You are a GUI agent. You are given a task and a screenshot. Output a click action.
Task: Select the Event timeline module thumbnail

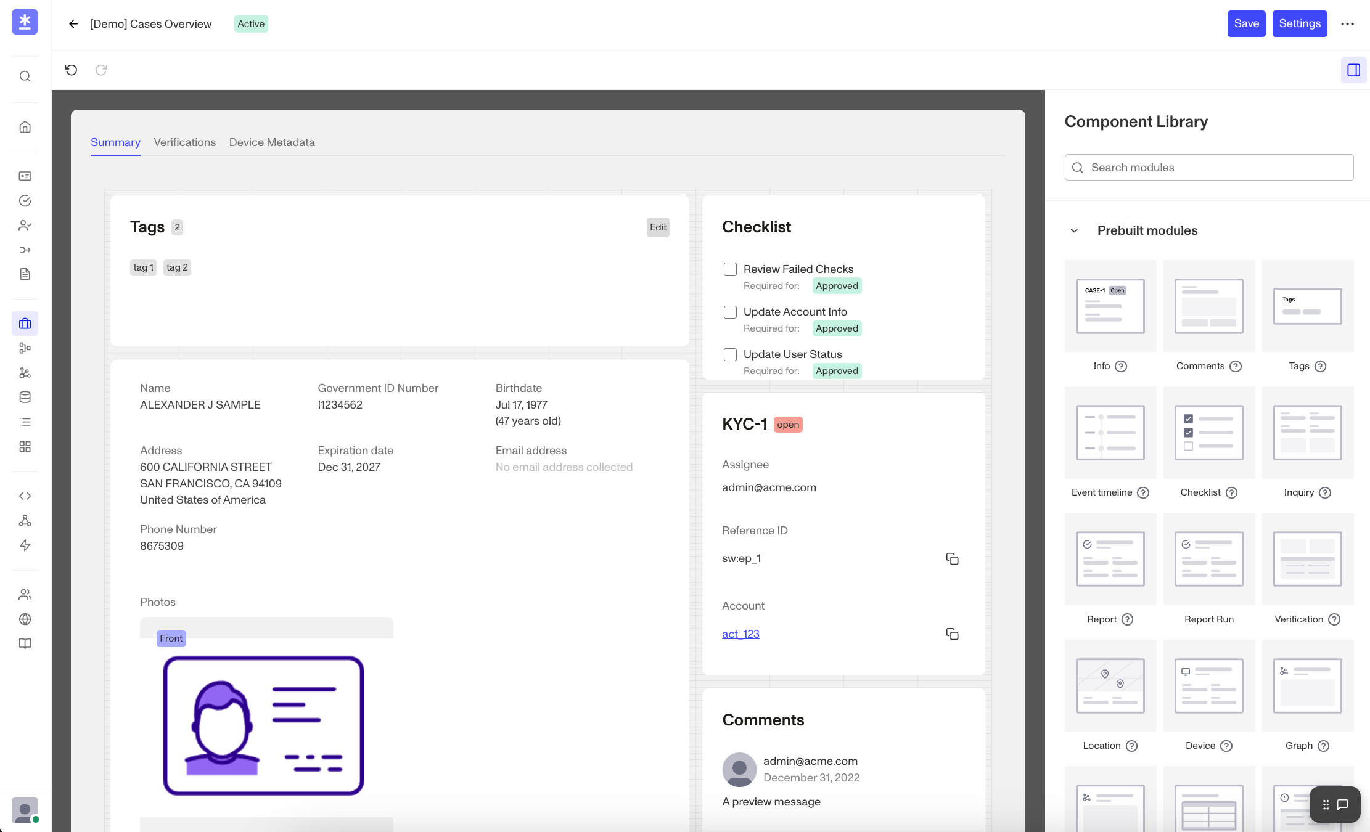click(x=1110, y=433)
